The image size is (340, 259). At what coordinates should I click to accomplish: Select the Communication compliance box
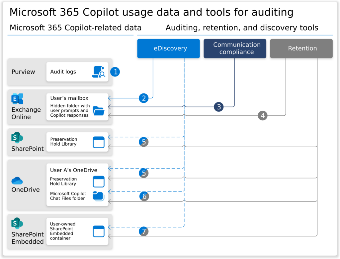(235, 49)
